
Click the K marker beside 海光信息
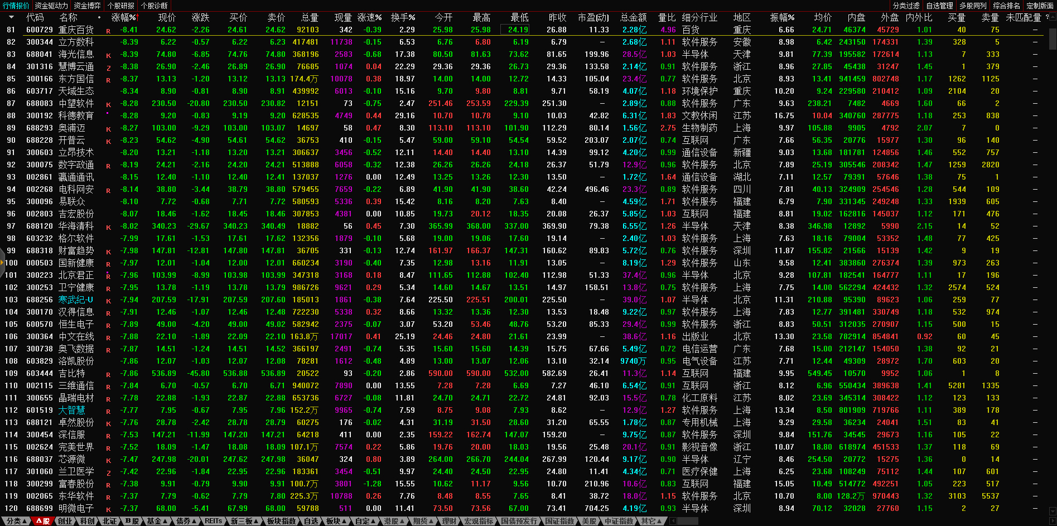coord(108,55)
